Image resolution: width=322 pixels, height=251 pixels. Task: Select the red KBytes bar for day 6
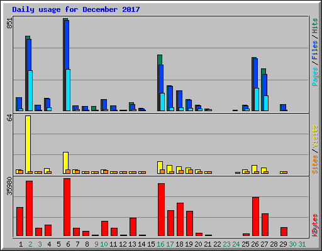(x=67, y=207)
